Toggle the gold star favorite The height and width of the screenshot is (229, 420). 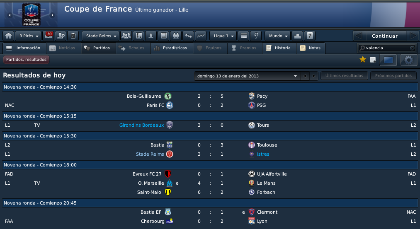coord(363,60)
